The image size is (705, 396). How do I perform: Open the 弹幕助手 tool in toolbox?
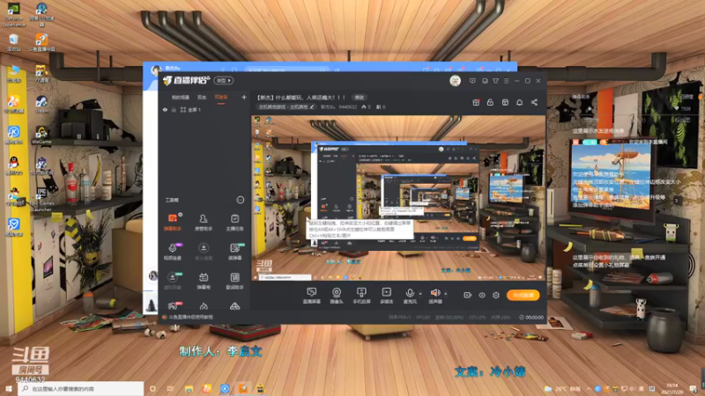(173, 223)
